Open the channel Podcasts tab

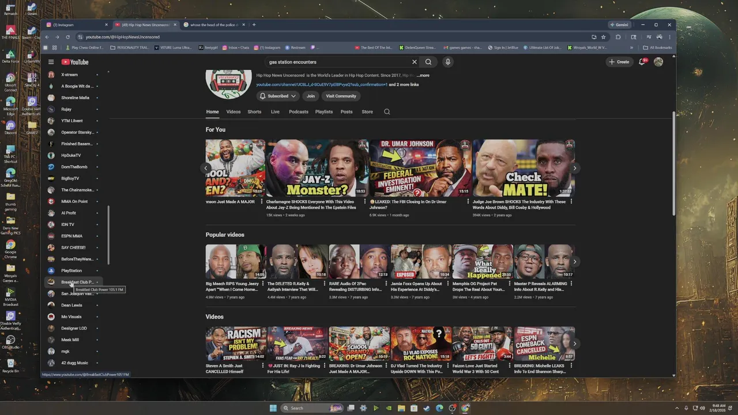coord(299,112)
